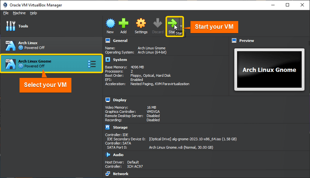Screen dimensions: 310x178
Task: Open the Help menu
Action: pyautogui.click(x=33, y=13)
